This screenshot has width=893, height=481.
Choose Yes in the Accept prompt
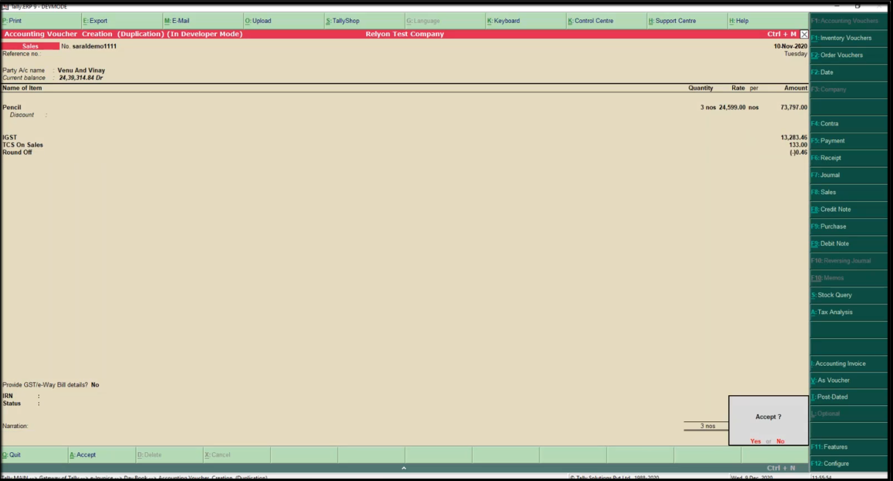756,441
